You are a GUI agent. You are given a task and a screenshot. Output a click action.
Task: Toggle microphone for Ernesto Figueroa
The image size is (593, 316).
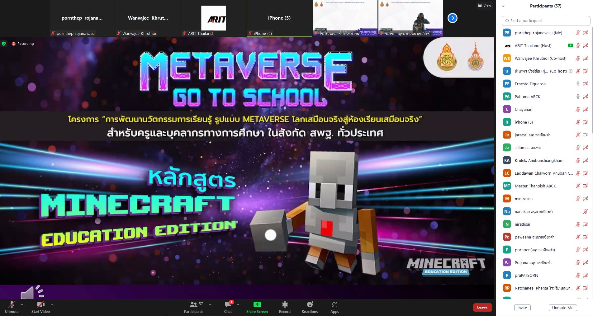tap(578, 84)
